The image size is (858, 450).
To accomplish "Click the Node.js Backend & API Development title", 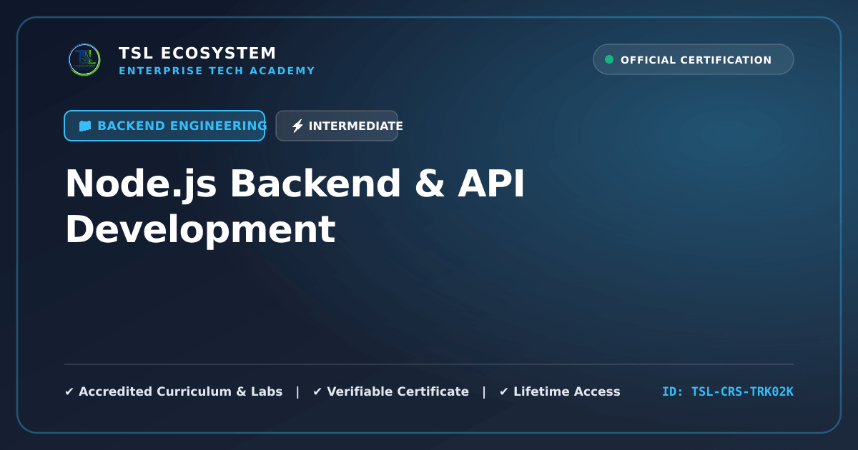I will tap(295, 206).
